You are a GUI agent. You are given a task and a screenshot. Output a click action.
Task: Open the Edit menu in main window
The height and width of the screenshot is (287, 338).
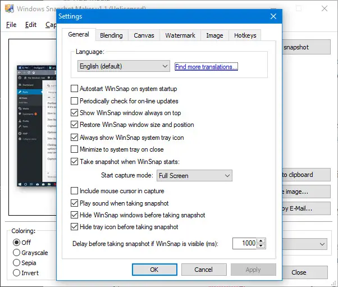(31, 25)
